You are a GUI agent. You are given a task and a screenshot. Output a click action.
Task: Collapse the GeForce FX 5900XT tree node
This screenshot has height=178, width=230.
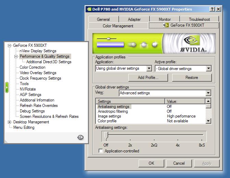tap(9, 45)
